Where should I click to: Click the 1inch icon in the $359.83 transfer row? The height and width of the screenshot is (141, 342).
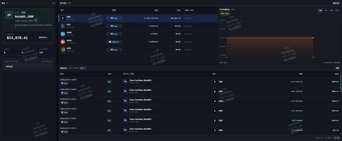[125, 120]
